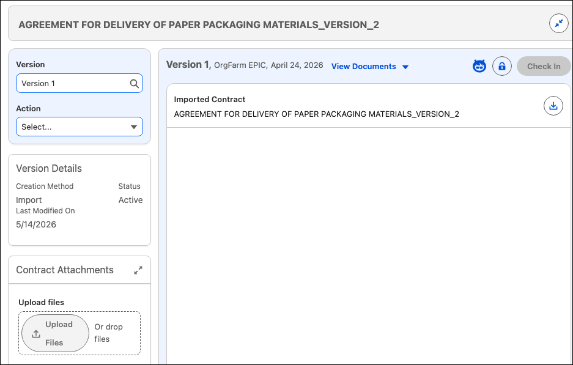The height and width of the screenshot is (365, 573).
Task: Click the 'OrgFarm EPIC' author text
Action: tap(241, 65)
